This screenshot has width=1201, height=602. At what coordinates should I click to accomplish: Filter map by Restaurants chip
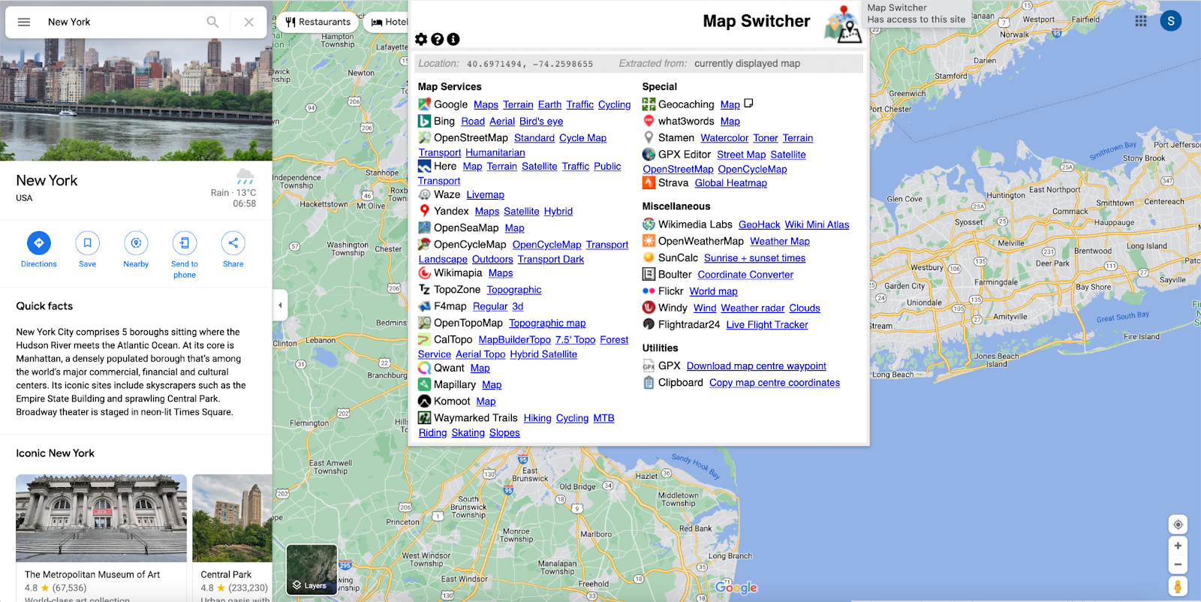[x=318, y=22]
